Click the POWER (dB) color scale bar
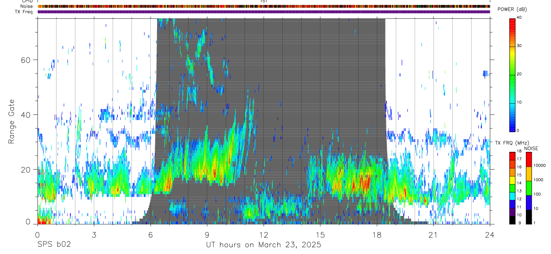The image size is (551, 254). coord(512,74)
